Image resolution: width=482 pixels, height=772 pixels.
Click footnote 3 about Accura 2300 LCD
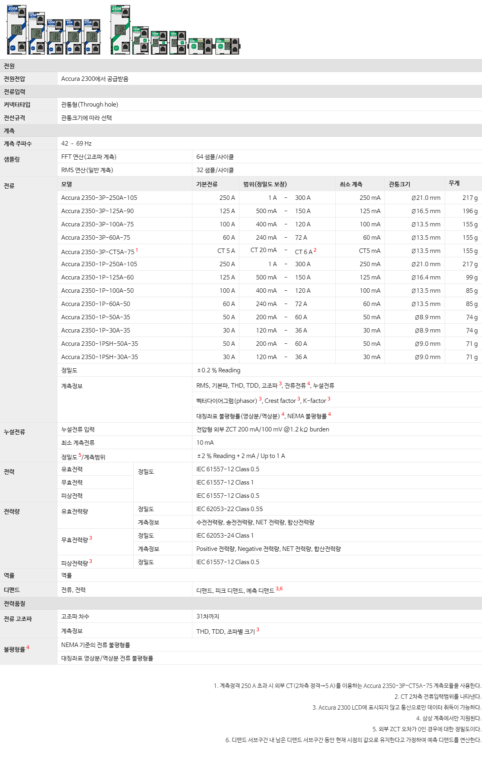[397, 707]
